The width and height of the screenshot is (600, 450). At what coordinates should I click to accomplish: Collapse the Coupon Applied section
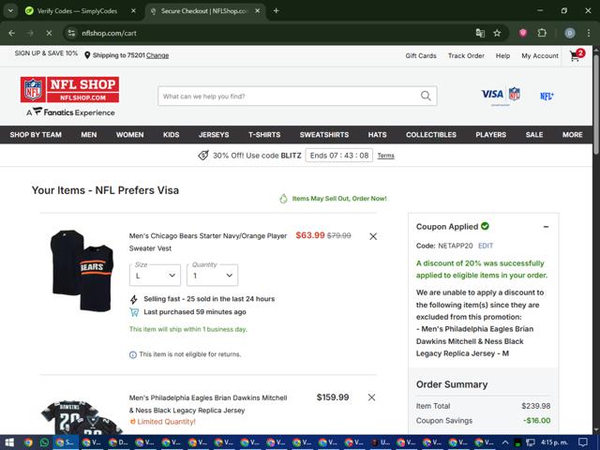point(546,227)
